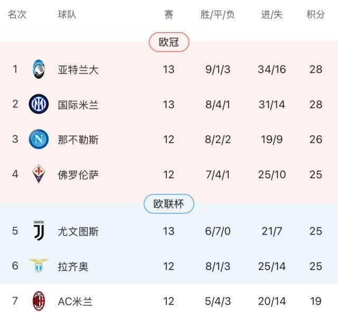The width and height of the screenshot is (338, 321).
Task: Select the Fiorentina club badge
Action: pos(39,174)
